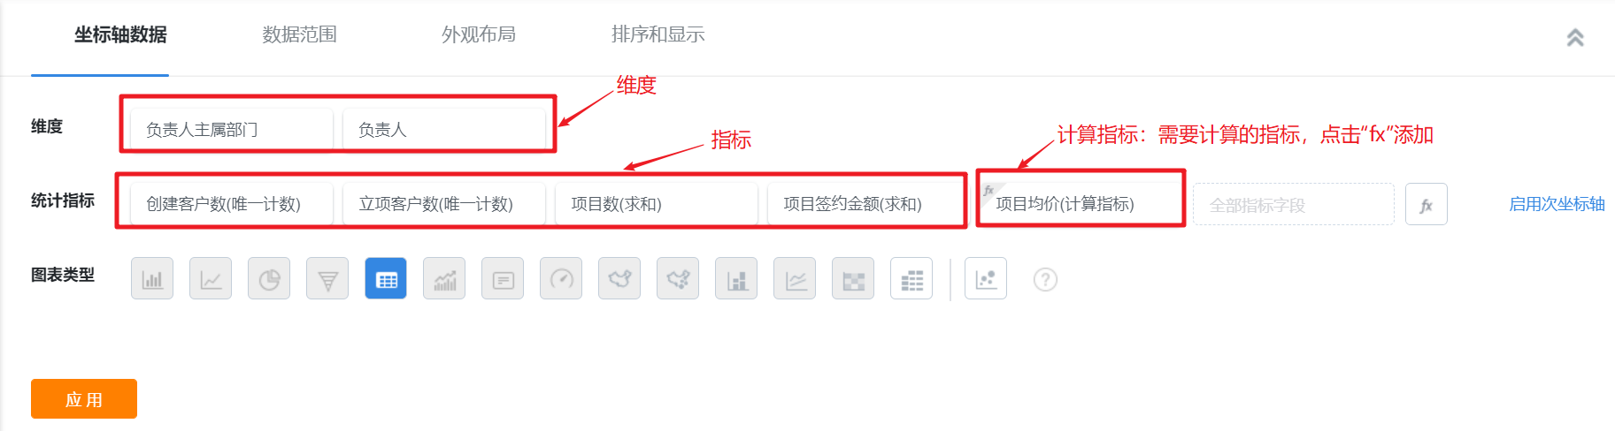
Task: Select the text card chart icon
Action: [x=503, y=279]
